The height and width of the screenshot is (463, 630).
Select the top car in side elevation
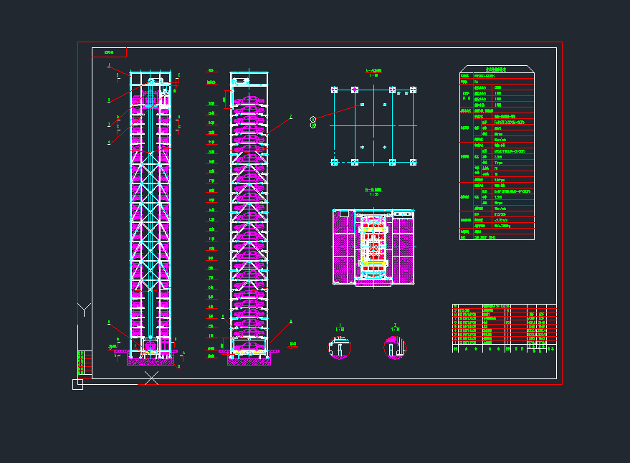point(249,99)
